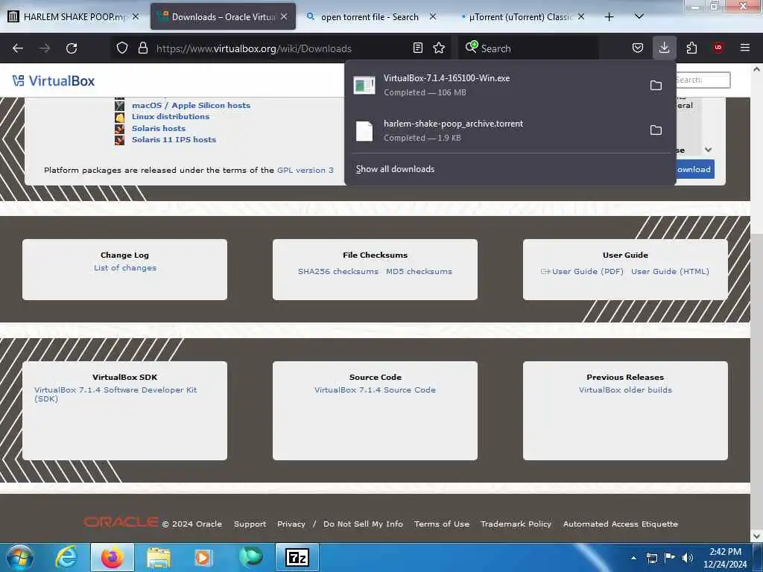Viewport: 763px width, 572px height.
Task: Open List of changes link
Action: coord(125,267)
